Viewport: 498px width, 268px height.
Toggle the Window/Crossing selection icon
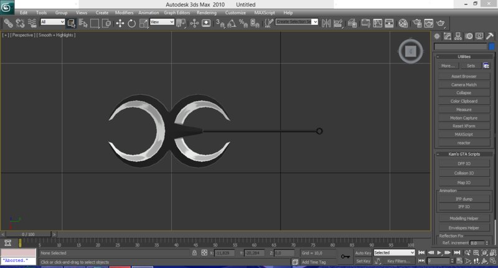pos(106,23)
